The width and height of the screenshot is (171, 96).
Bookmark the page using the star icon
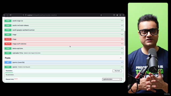pos(101,15)
